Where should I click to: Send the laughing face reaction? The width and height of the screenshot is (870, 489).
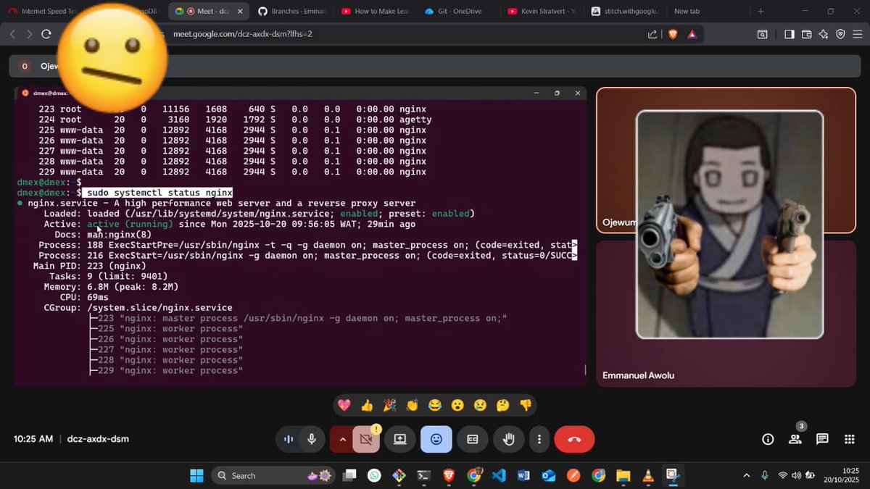pyautogui.click(x=435, y=405)
